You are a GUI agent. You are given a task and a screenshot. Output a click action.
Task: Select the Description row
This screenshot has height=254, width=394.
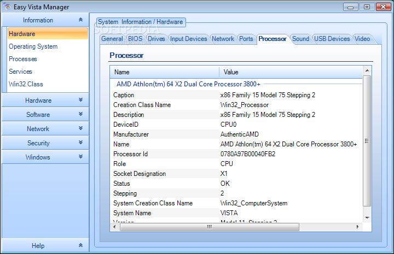pos(237,115)
